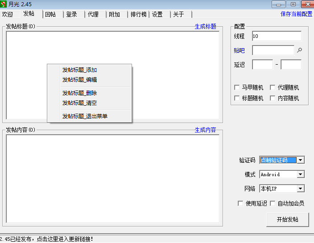Switch to the 回帖 tab
Screen dimensions: 314x243
click(50, 14)
